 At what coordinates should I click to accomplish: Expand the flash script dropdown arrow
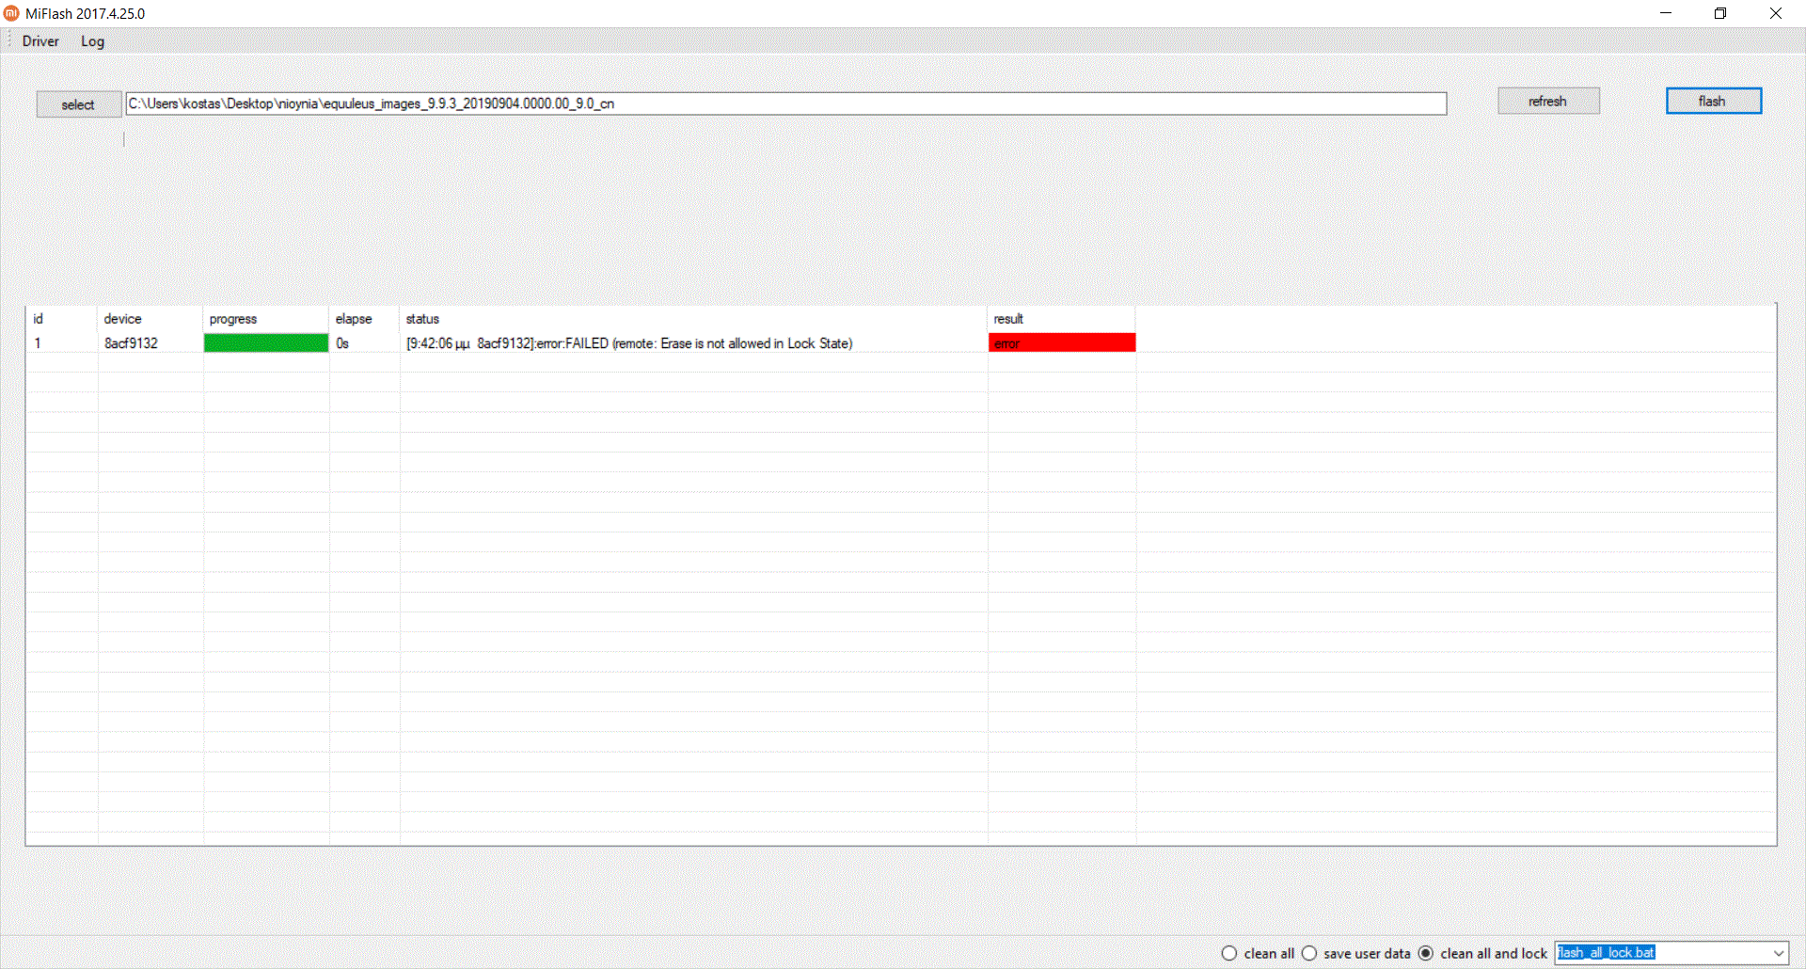pyautogui.click(x=1779, y=953)
